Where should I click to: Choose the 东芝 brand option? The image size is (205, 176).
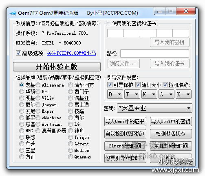coord(22,144)
